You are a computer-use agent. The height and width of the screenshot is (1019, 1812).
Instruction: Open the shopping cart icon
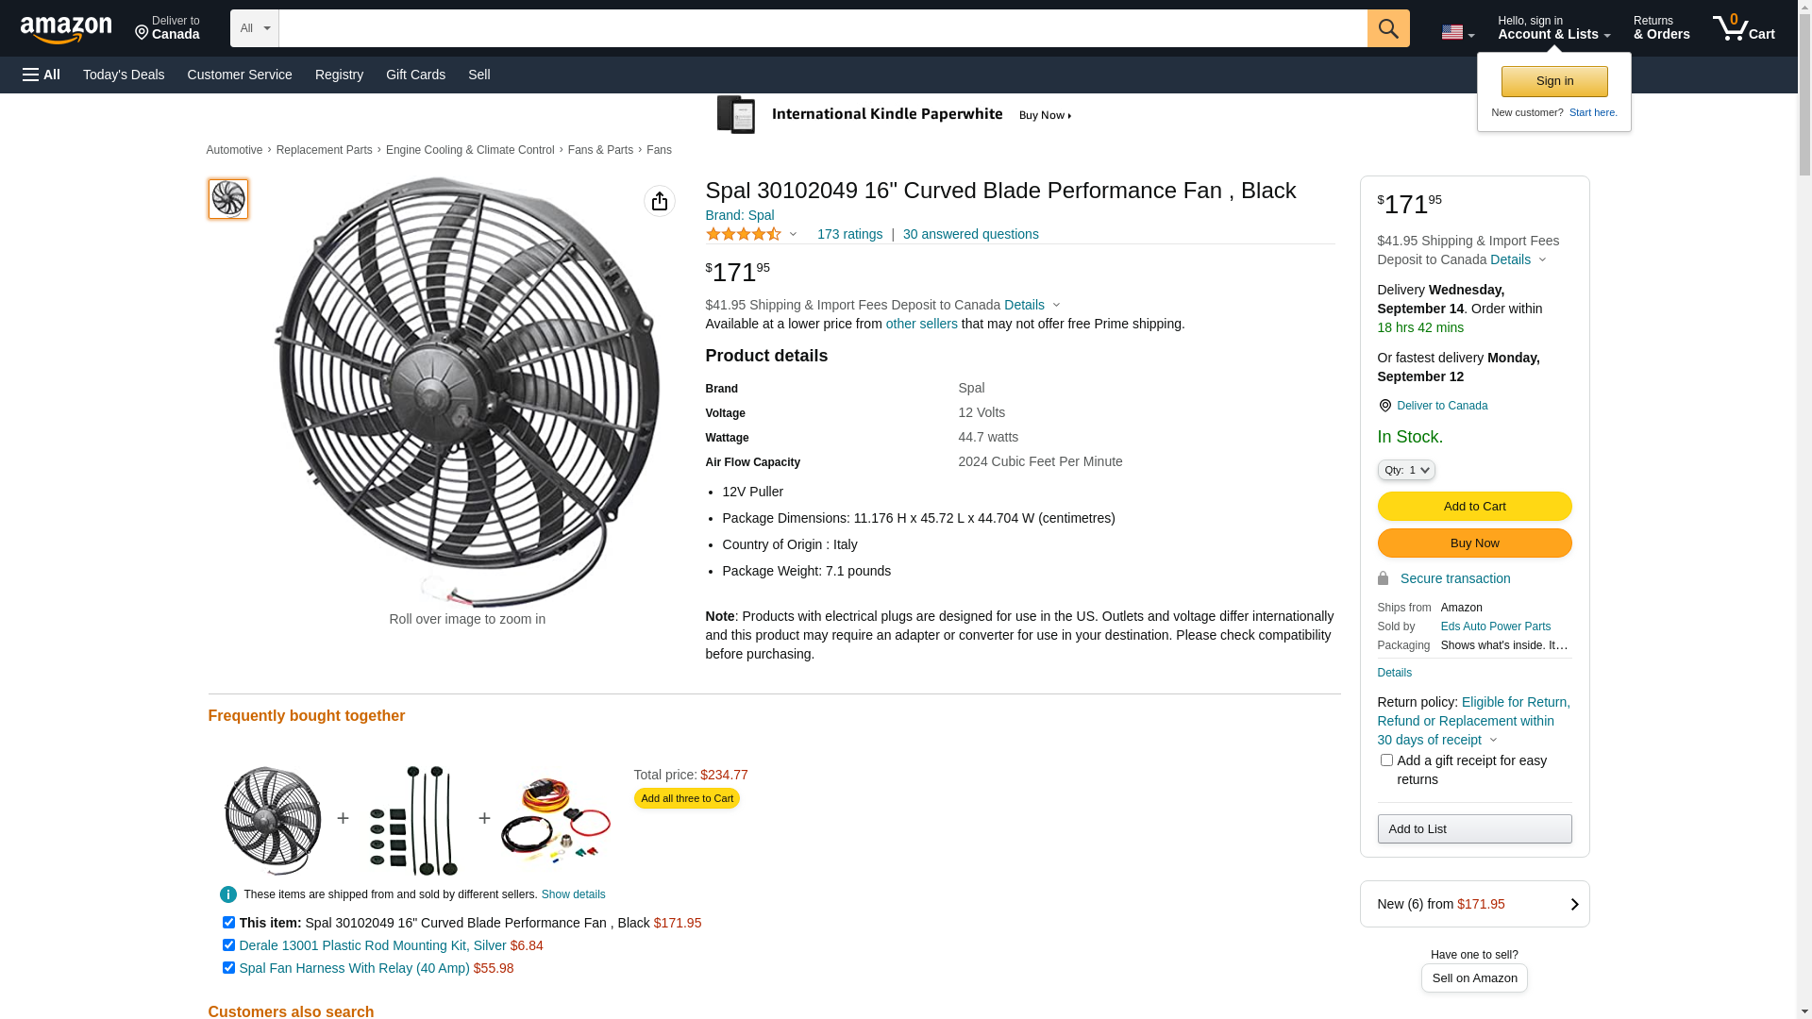pos(1743,28)
